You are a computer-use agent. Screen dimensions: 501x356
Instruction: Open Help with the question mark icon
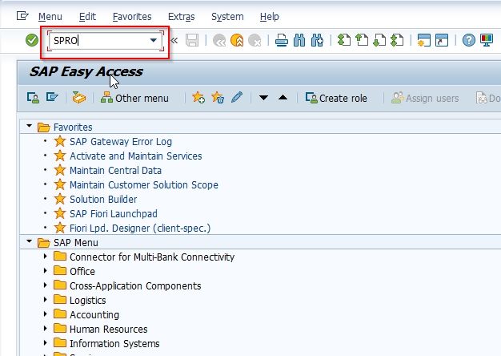point(468,40)
